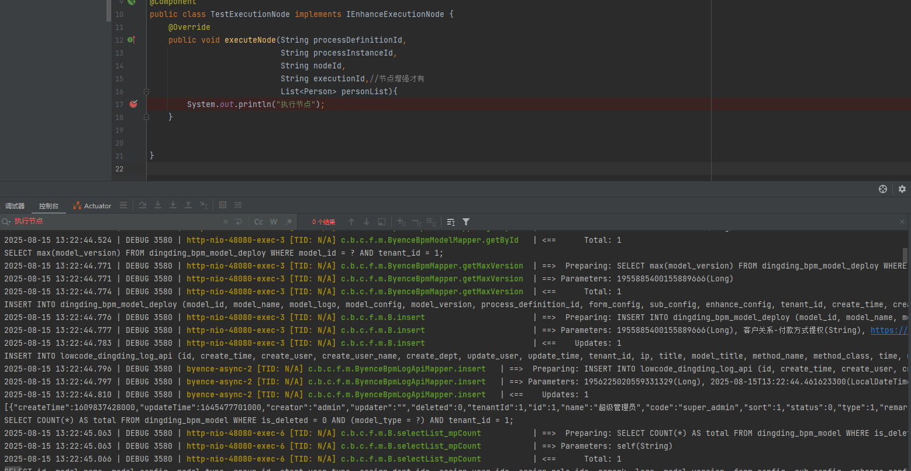Click the 'Parameters: self(String)' log line
Image resolution: width=911 pixels, height=471 pixels.
click(339, 446)
